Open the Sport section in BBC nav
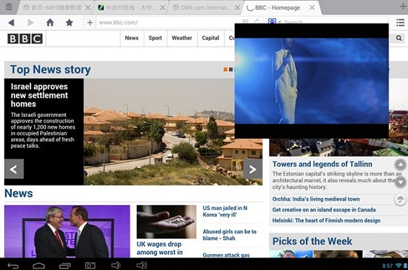This screenshot has height=270, width=408. coord(155,38)
